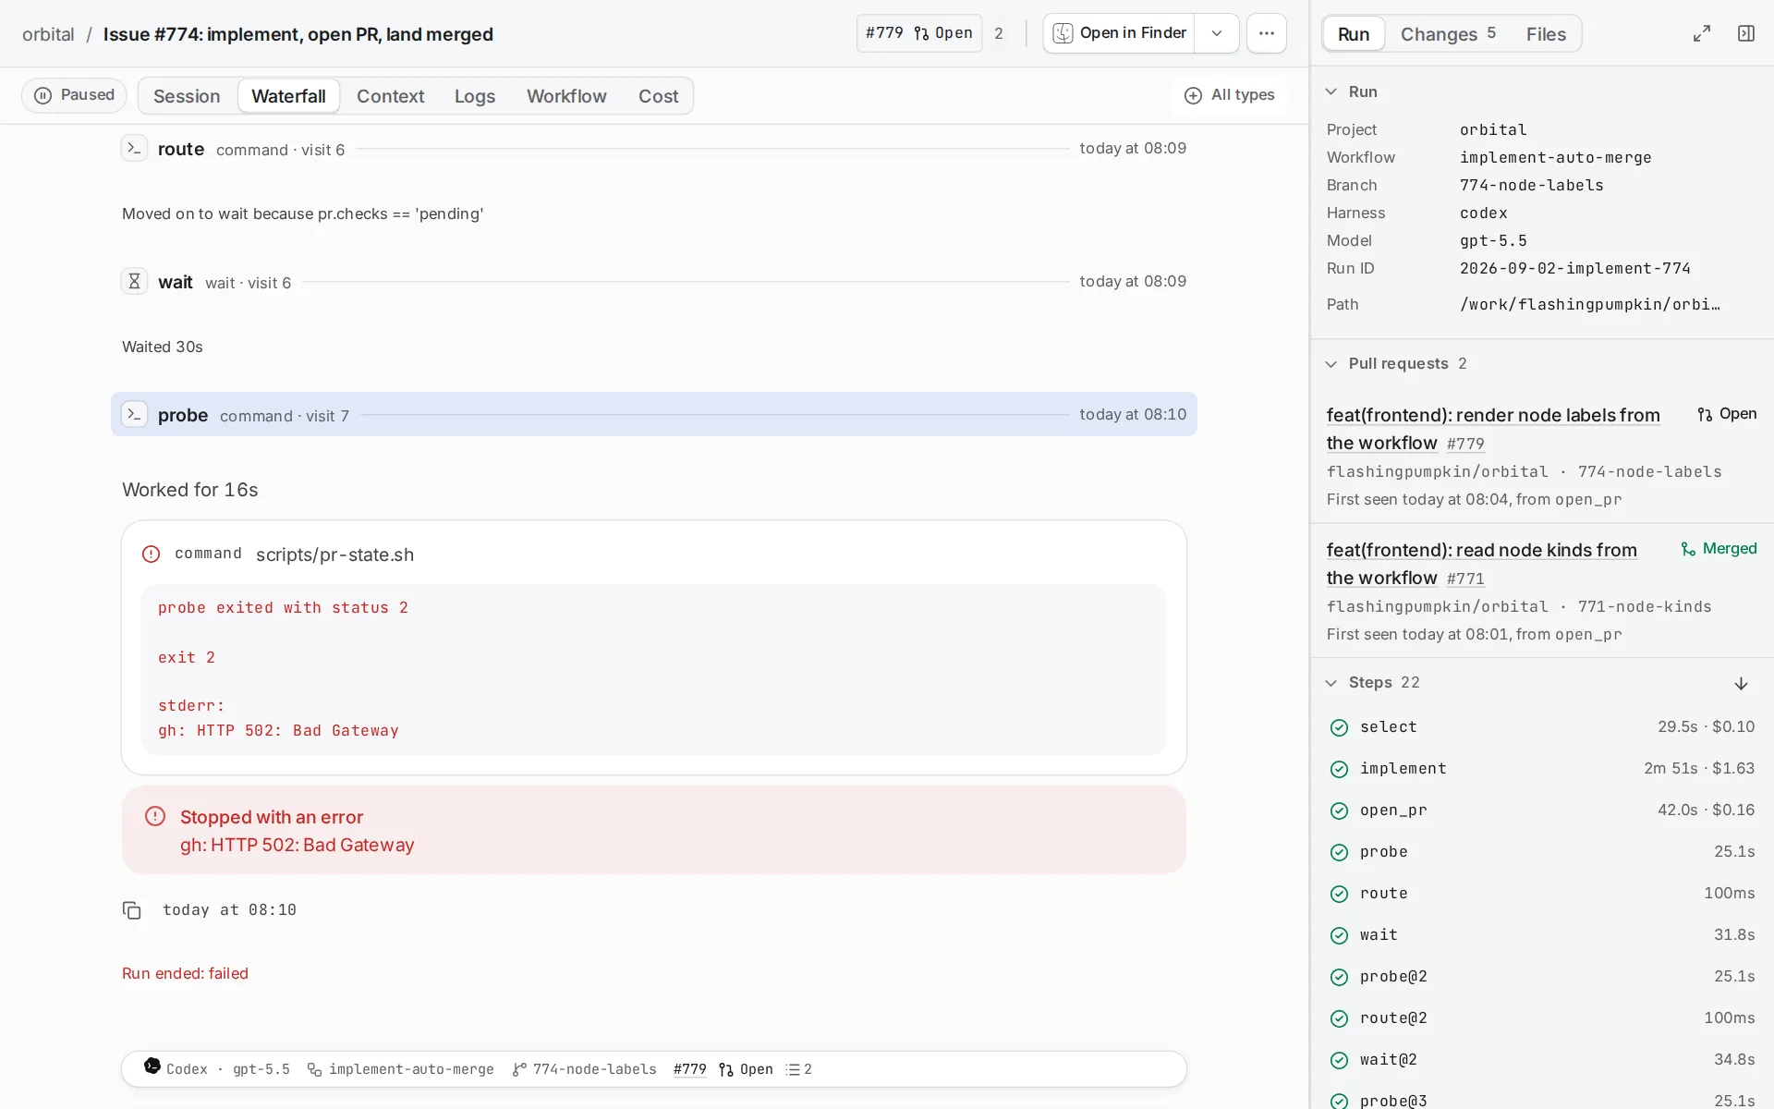
Task: Select the probe@3 step row
Action: (x=1541, y=1100)
